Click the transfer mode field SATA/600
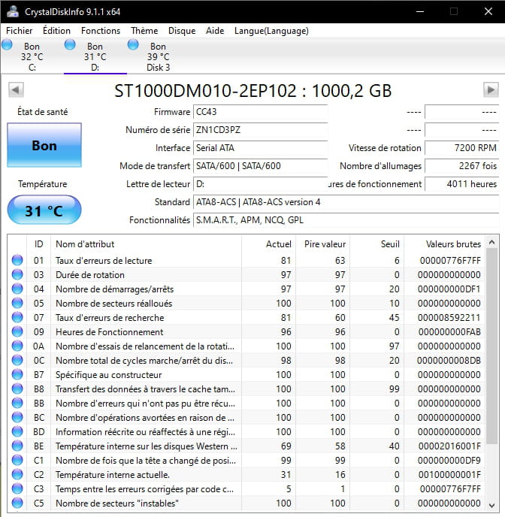 click(261, 166)
